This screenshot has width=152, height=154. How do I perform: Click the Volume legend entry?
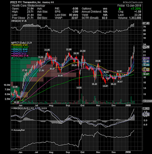[20, 58]
